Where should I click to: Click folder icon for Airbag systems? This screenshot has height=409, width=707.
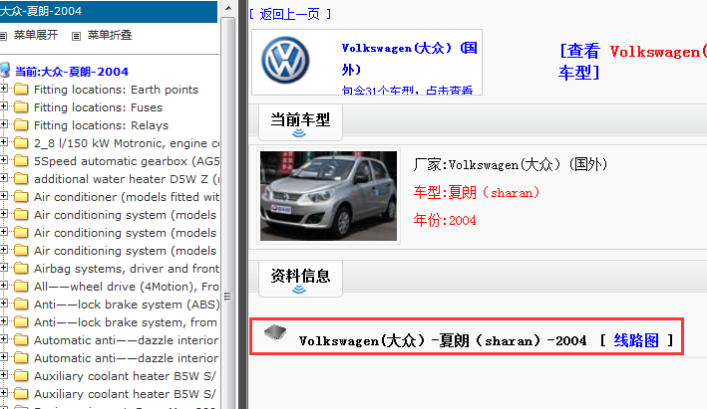tap(21, 268)
